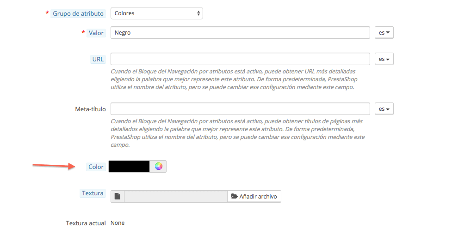This screenshot has width=452, height=229.
Task: Click the file document icon beside Textura
Action: pos(118,197)
